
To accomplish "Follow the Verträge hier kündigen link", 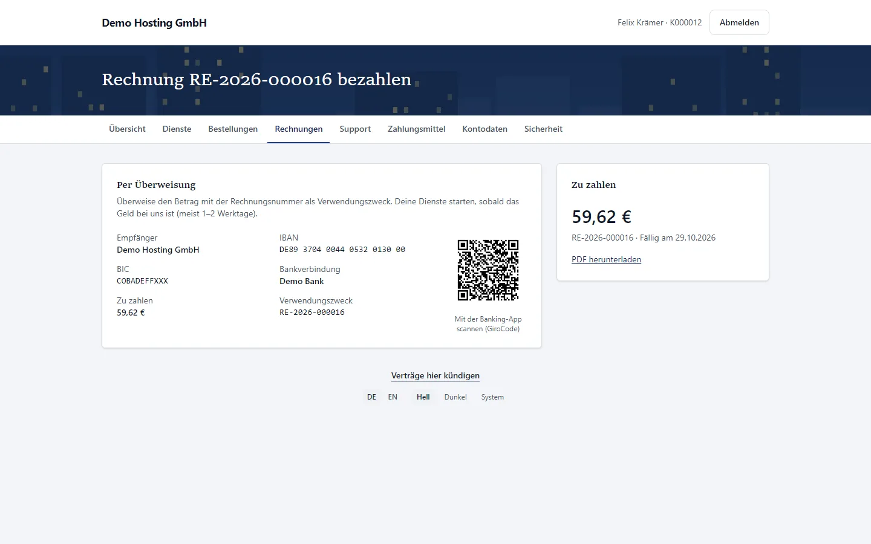I will [435, 375].
